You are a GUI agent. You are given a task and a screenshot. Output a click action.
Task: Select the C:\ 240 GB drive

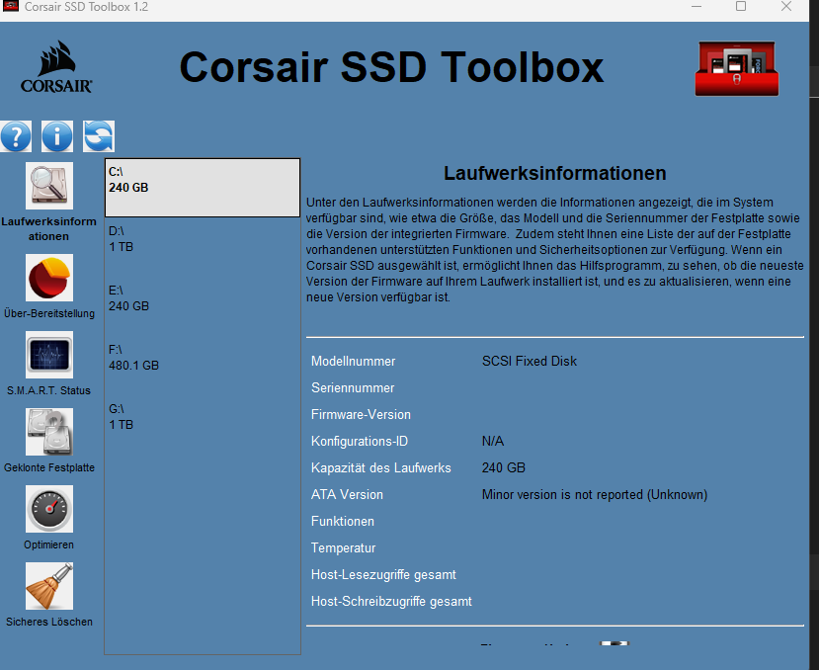203,188
